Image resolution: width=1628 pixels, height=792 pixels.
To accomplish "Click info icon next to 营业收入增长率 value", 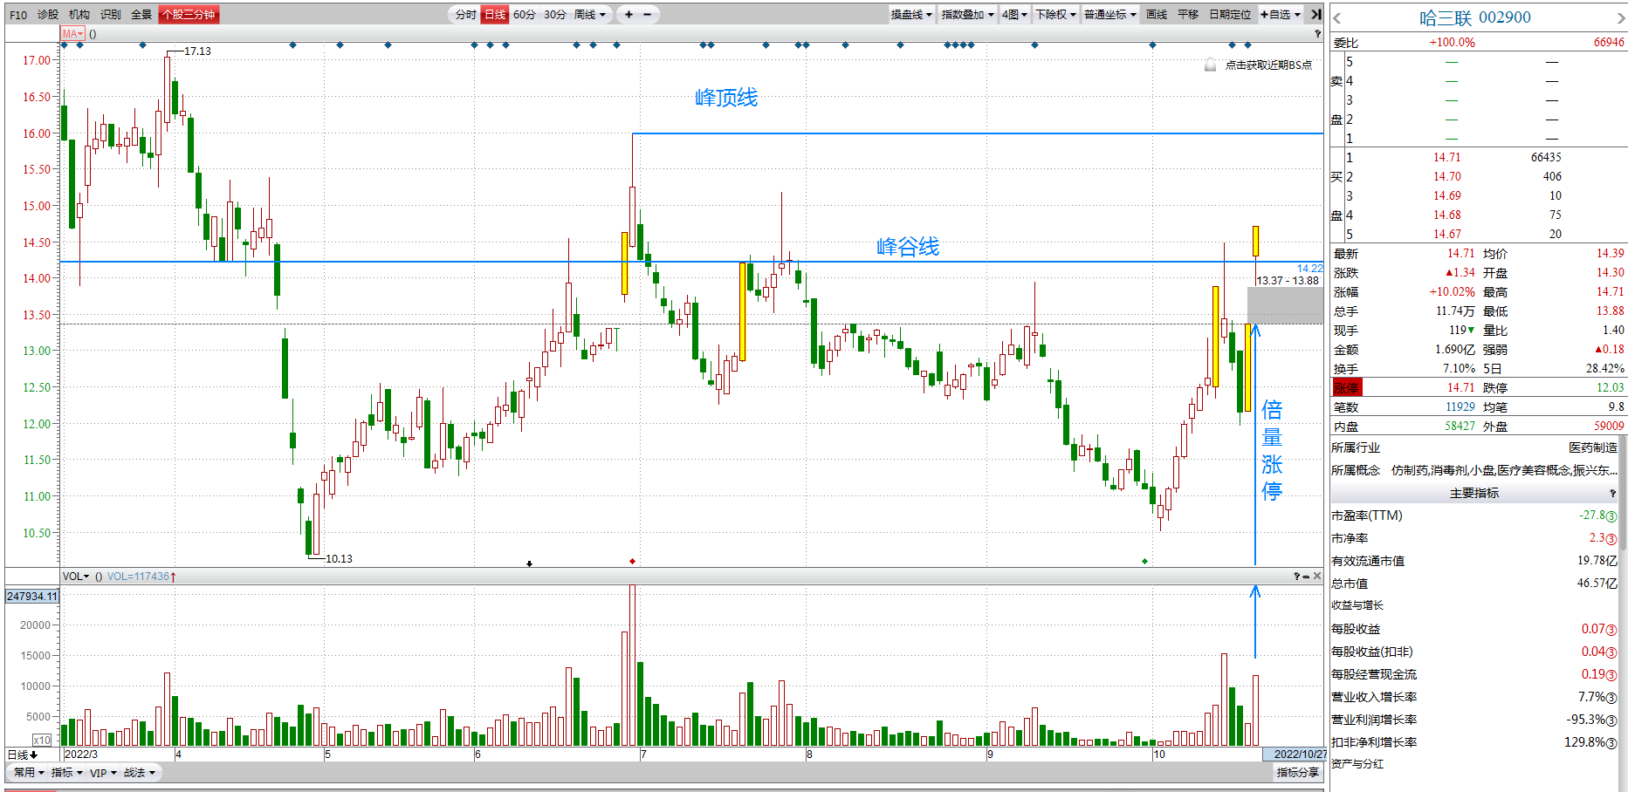I will coord(1611,698).
